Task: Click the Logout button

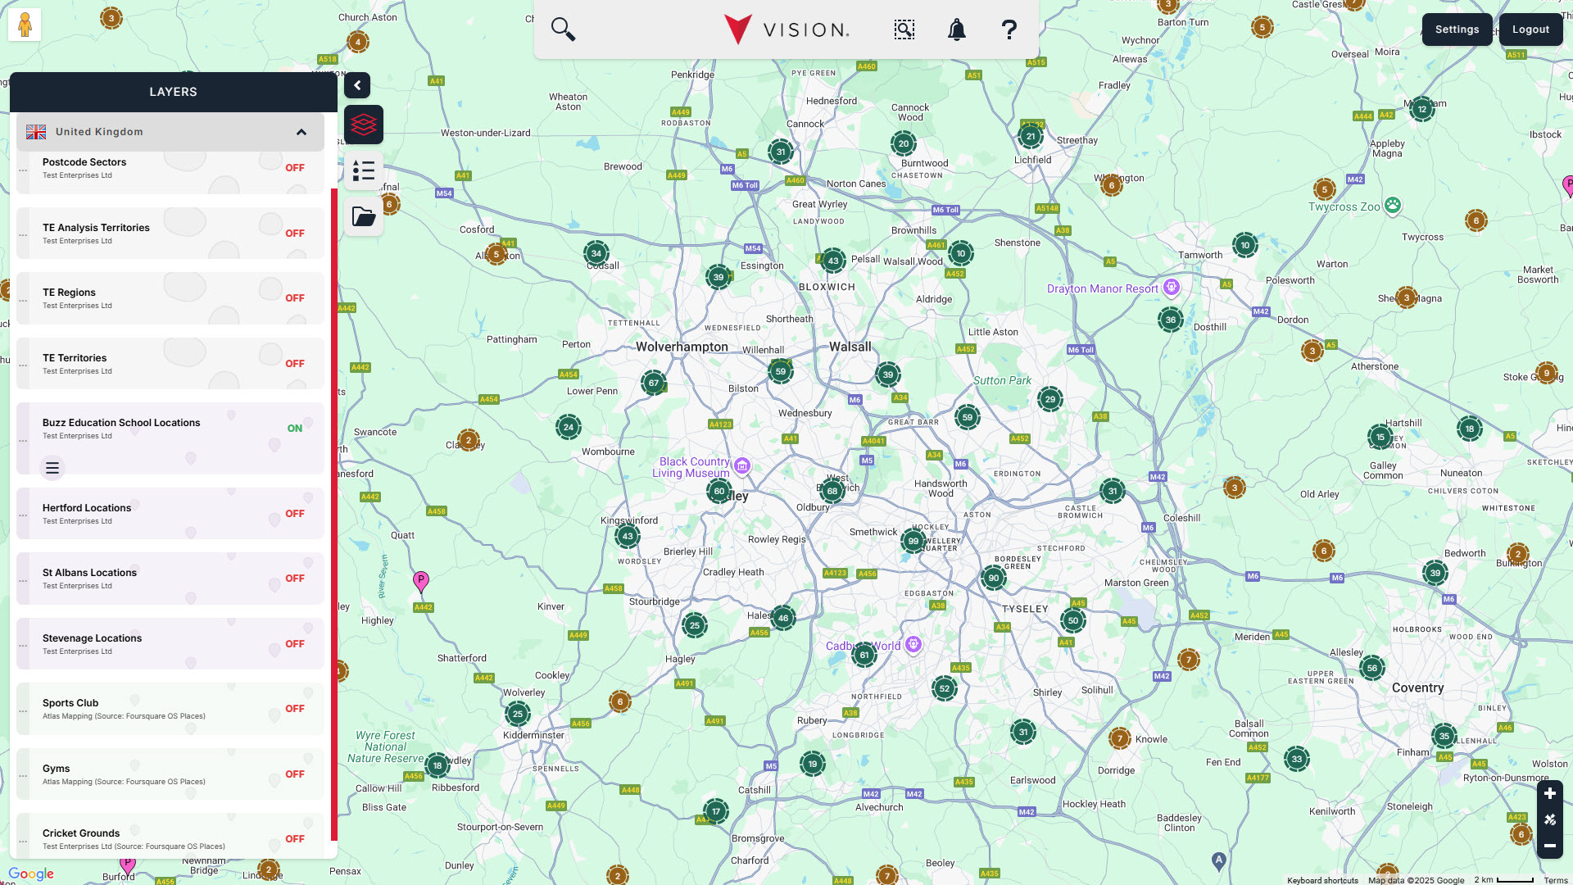Action: coord(1530,29)
